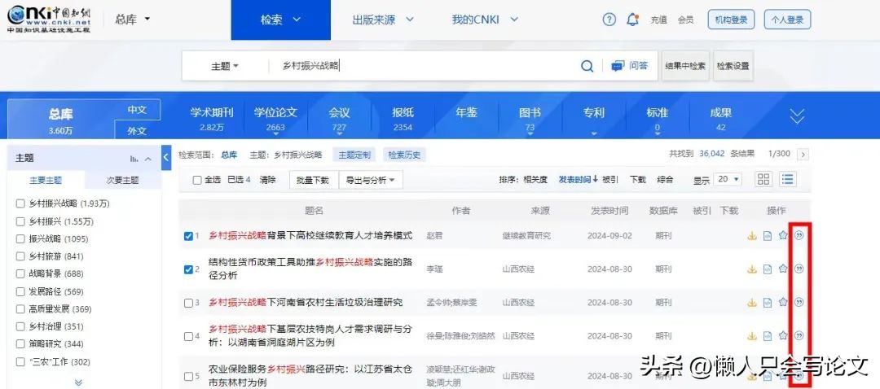Expand the 出版来源 menu
This screenshot has height=389, width=880.
[x=383, y=20]
